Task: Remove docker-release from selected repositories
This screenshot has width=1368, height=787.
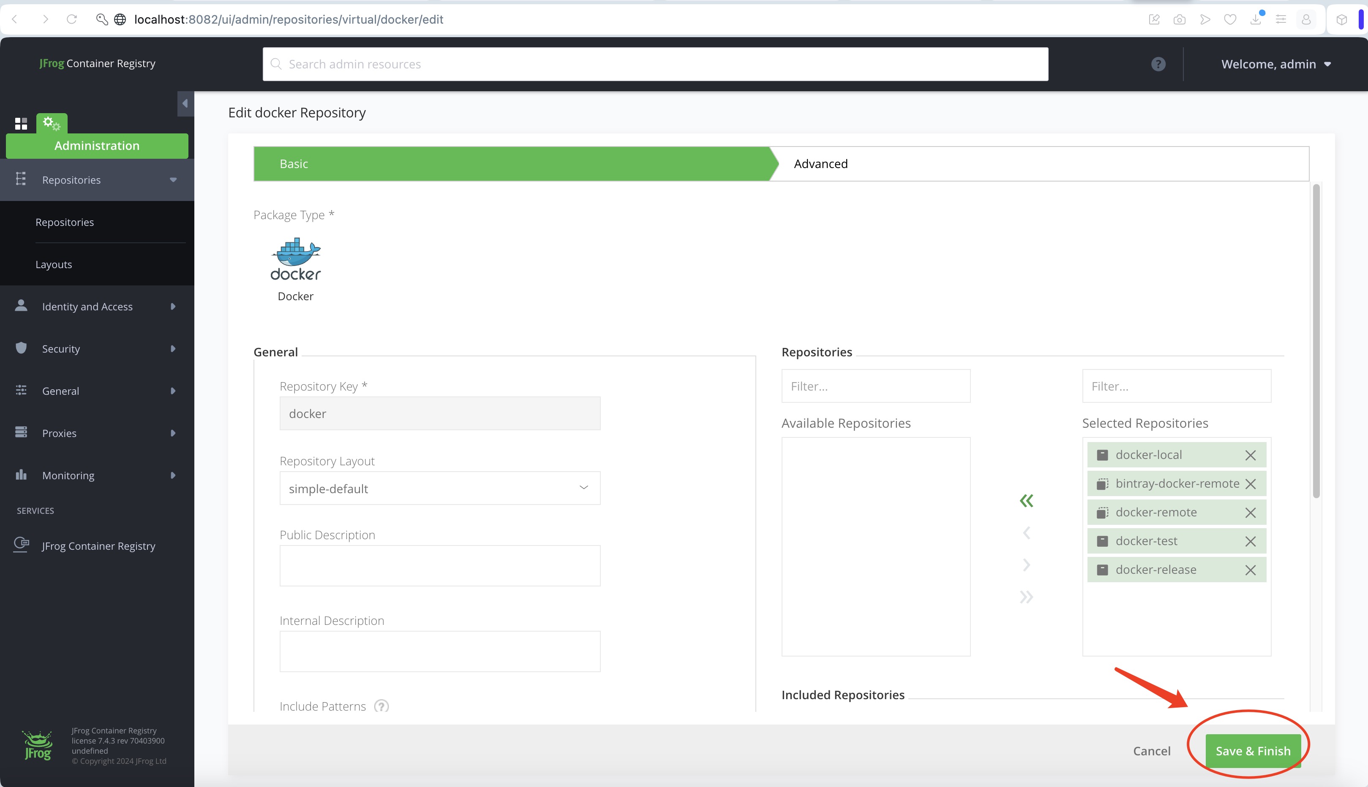Action: [x=1251, y=570]
